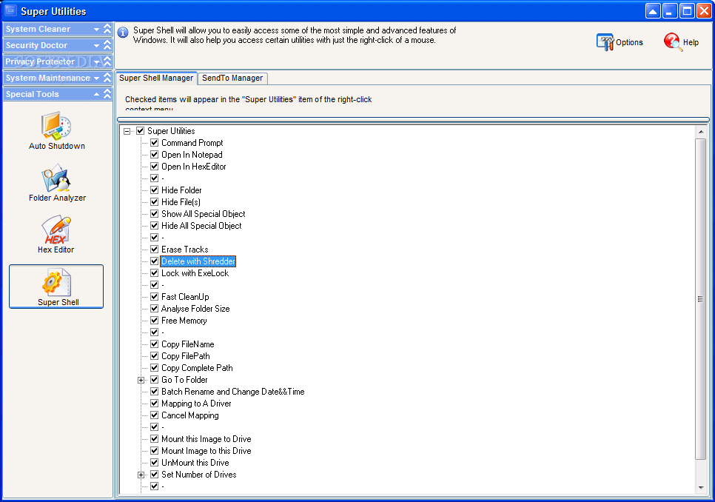Click the roll-up arrow button in title bar

click(x=653, y=11)
